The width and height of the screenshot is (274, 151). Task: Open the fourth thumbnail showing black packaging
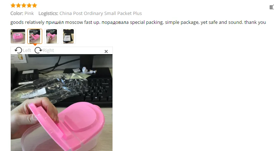(x=68, y=36)
